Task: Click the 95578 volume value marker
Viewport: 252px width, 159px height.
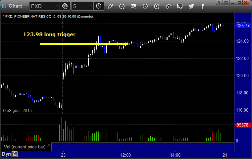Action: coord(243,125)
